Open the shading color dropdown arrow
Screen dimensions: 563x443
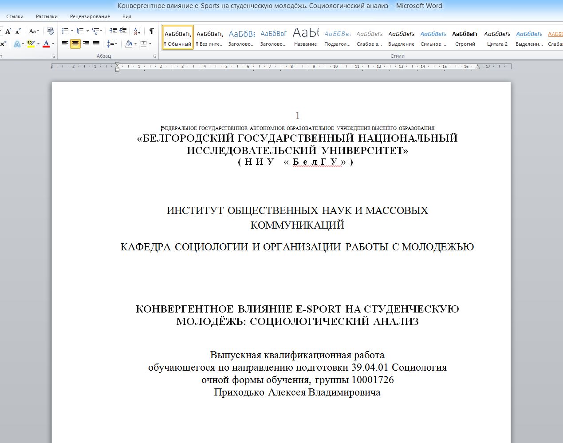(x=135, y=44)
